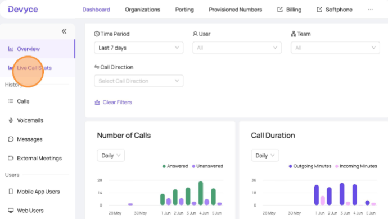Open Live Call Stats in sidebar
The width and height of the screenshot is (388, 219).
[x=37, y=68]
